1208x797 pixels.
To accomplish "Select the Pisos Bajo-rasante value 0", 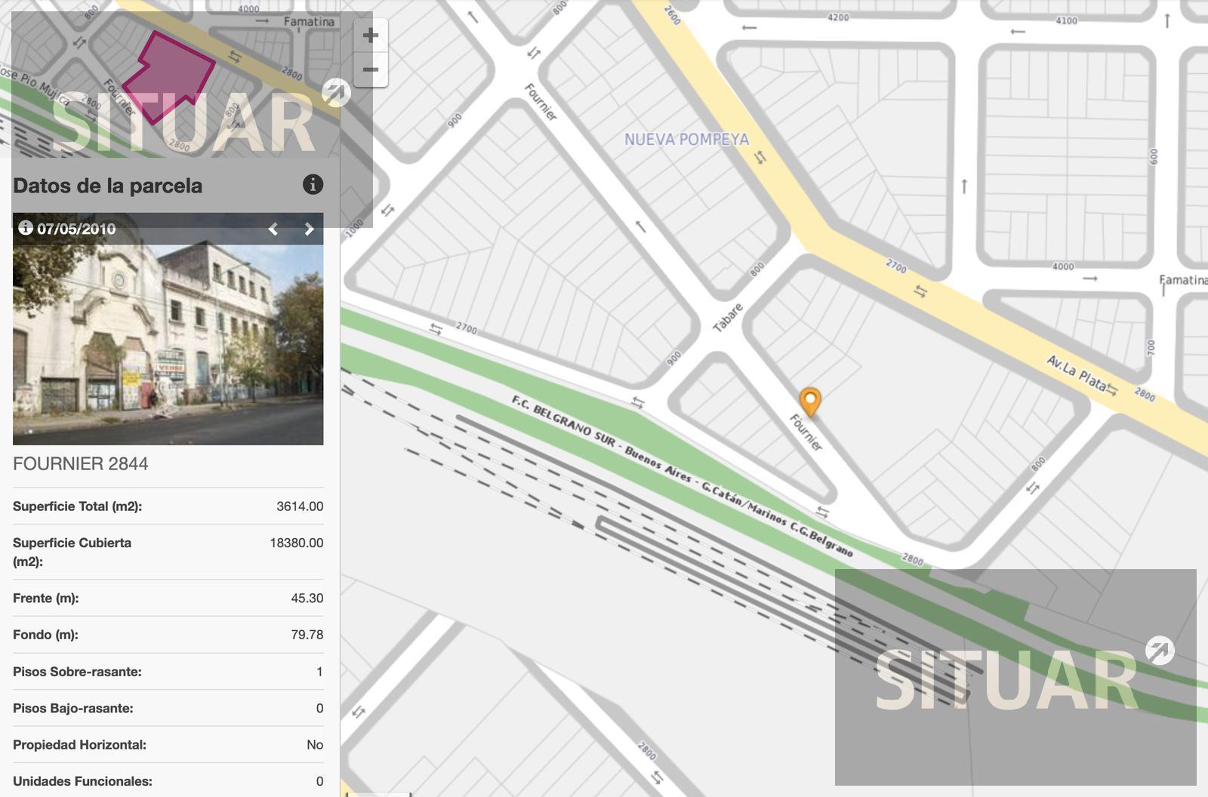I will coord(319,709).
